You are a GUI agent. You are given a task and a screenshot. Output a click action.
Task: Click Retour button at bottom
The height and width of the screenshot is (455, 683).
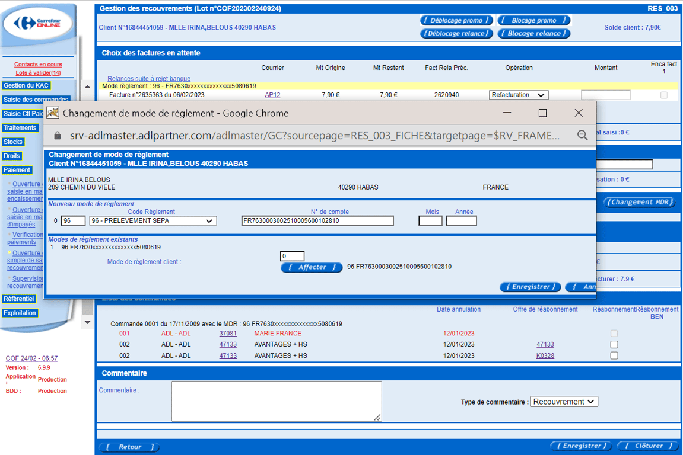click(x=129, y=447)
